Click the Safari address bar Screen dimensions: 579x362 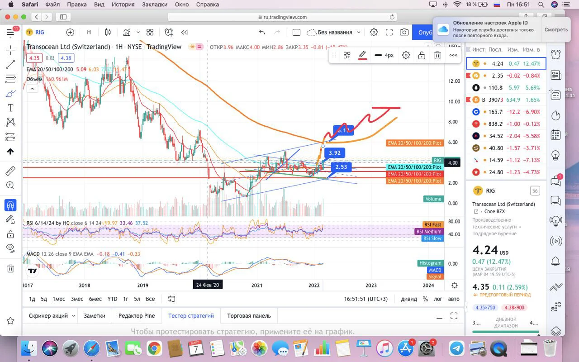click(282, 17)
